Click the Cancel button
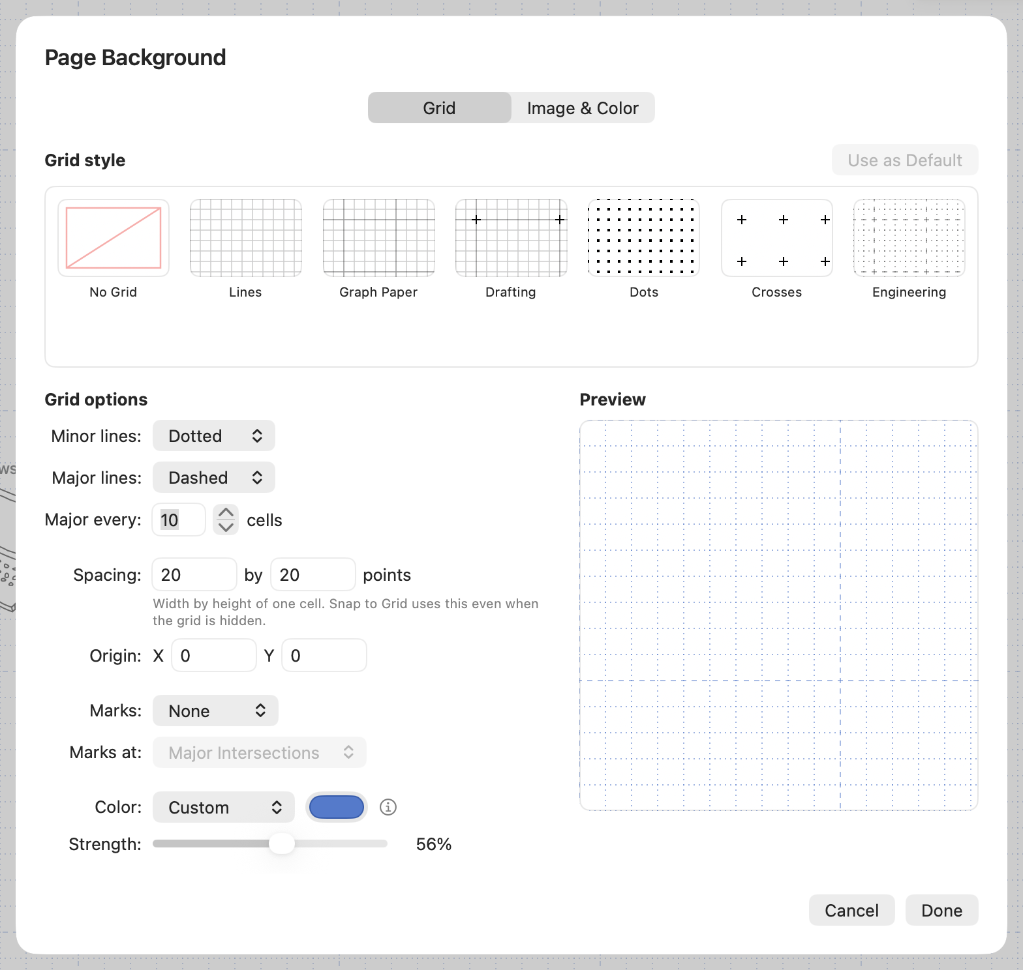The height and width of the screenshot is (970, 1023). [851, 910]
